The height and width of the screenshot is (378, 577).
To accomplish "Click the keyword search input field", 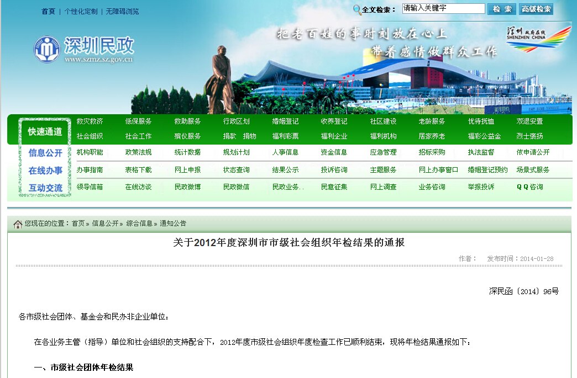I will coord(443,9).
